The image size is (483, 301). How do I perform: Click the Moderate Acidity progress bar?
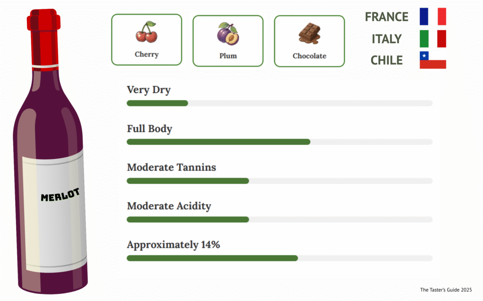[279, 219]
